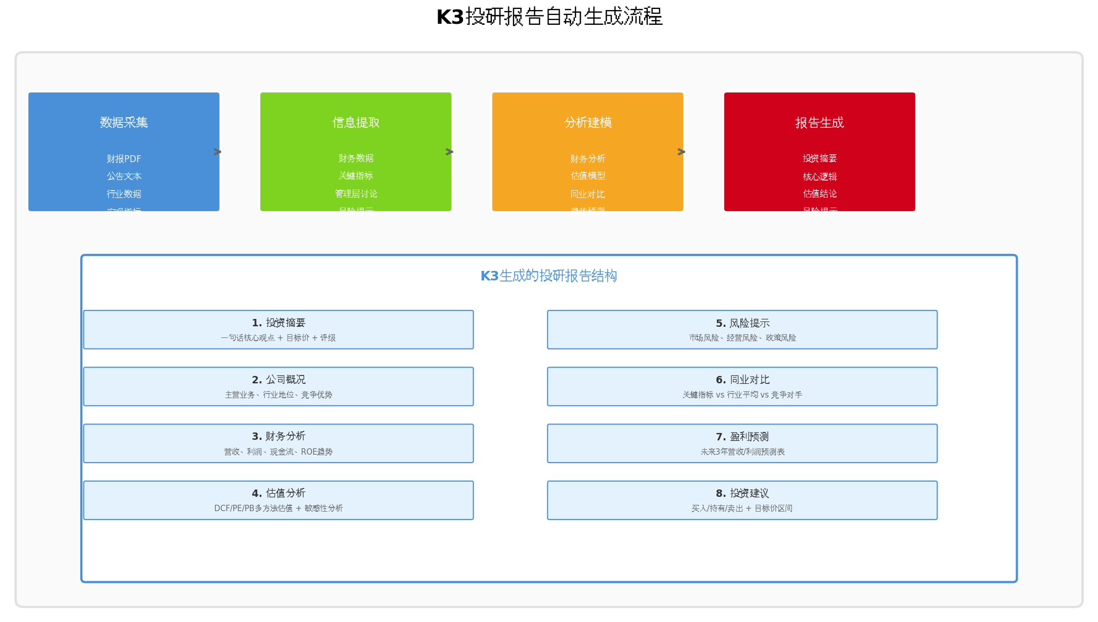The image size is (1098, 622).
Task: Click the heading '1. 投资摘要'
Action: [279, 323]
